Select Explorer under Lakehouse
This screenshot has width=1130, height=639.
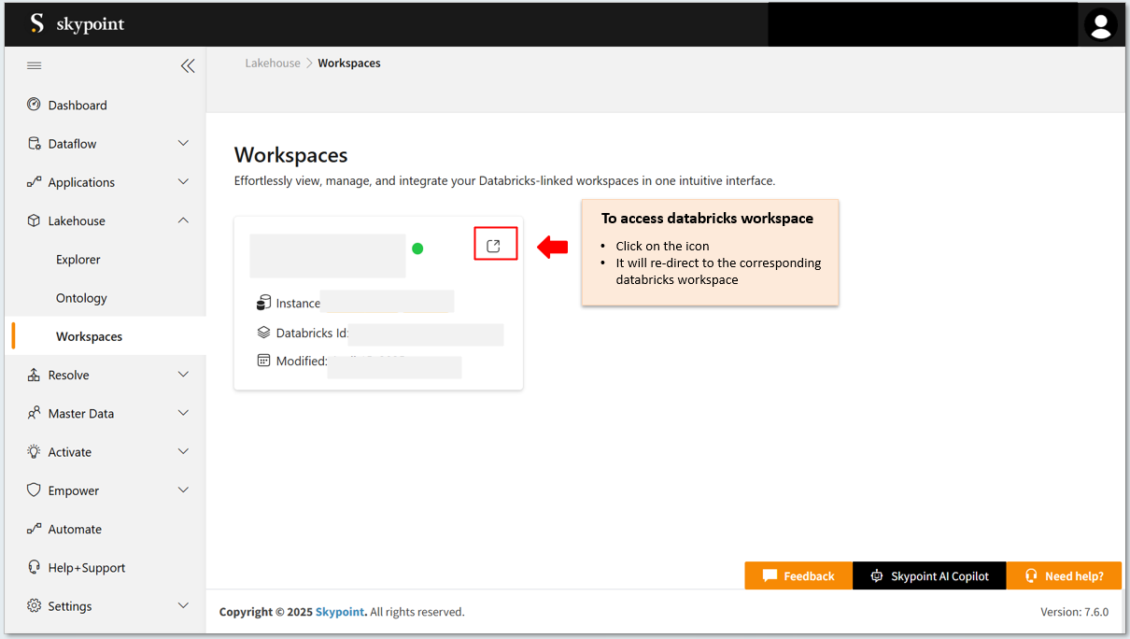point(78,260)
